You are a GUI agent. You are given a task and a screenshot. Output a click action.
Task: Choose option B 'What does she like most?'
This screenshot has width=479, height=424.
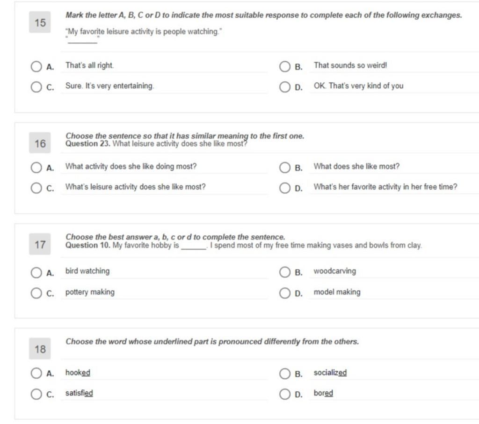(285, 168)
